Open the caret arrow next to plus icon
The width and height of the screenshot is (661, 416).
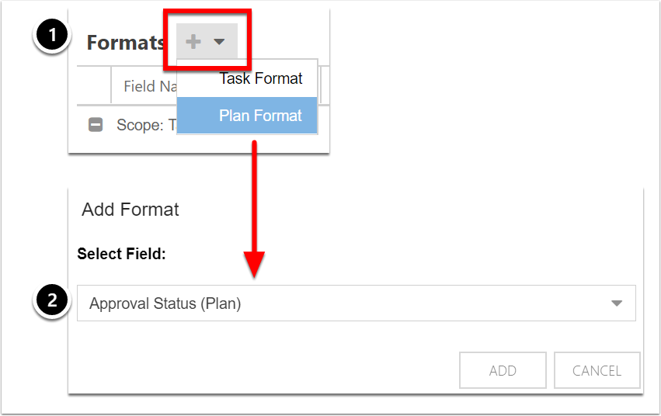tap(219, 42)
